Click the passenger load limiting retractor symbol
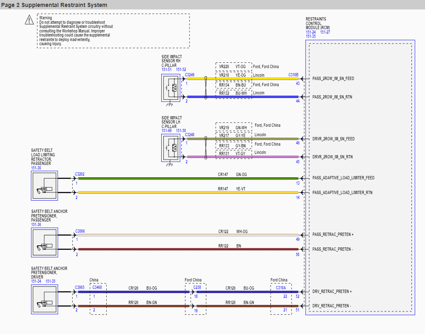The height and width of the screenshot is (334, 425). (44, 185)
